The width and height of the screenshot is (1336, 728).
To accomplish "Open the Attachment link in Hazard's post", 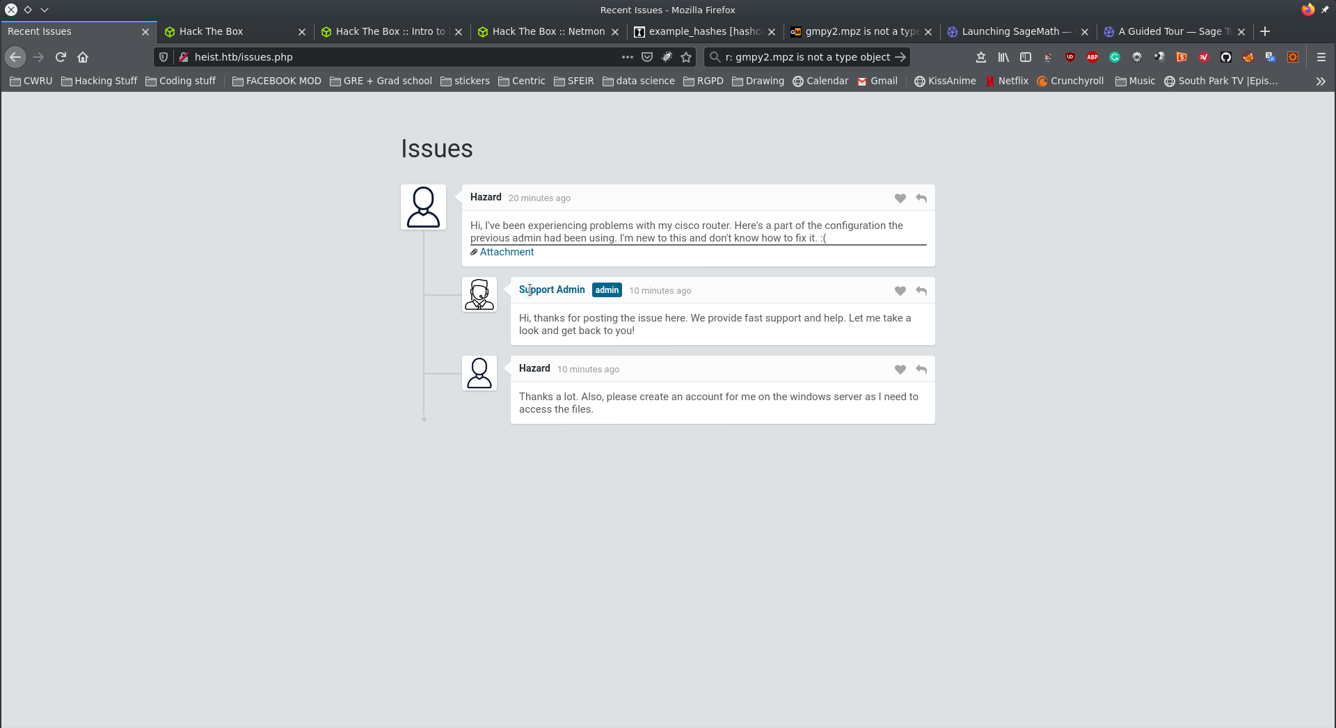I will point(507,252).
